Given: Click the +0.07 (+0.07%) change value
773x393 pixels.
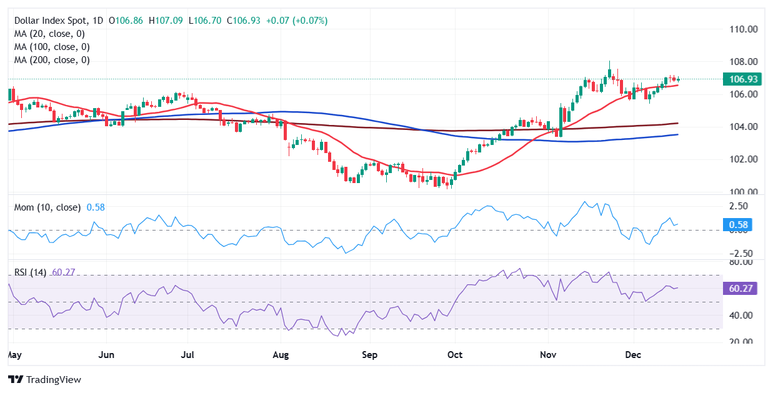Looking at the screenshot, I should point(297,21).
